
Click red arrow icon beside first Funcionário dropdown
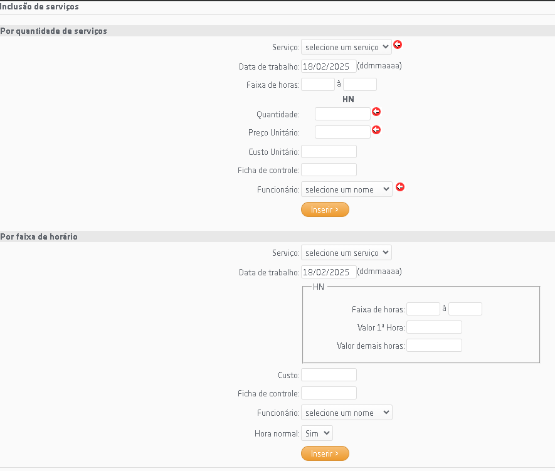[400, 187]
